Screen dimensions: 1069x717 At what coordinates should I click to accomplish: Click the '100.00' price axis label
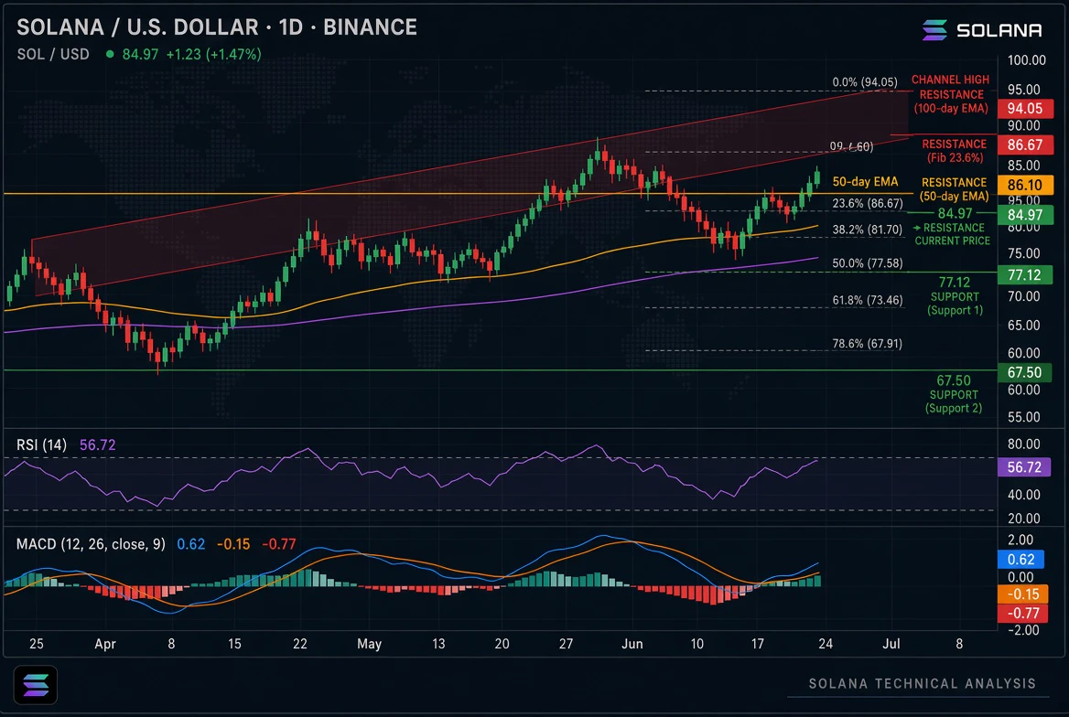pyautogui.click(x=1027, y=60)
